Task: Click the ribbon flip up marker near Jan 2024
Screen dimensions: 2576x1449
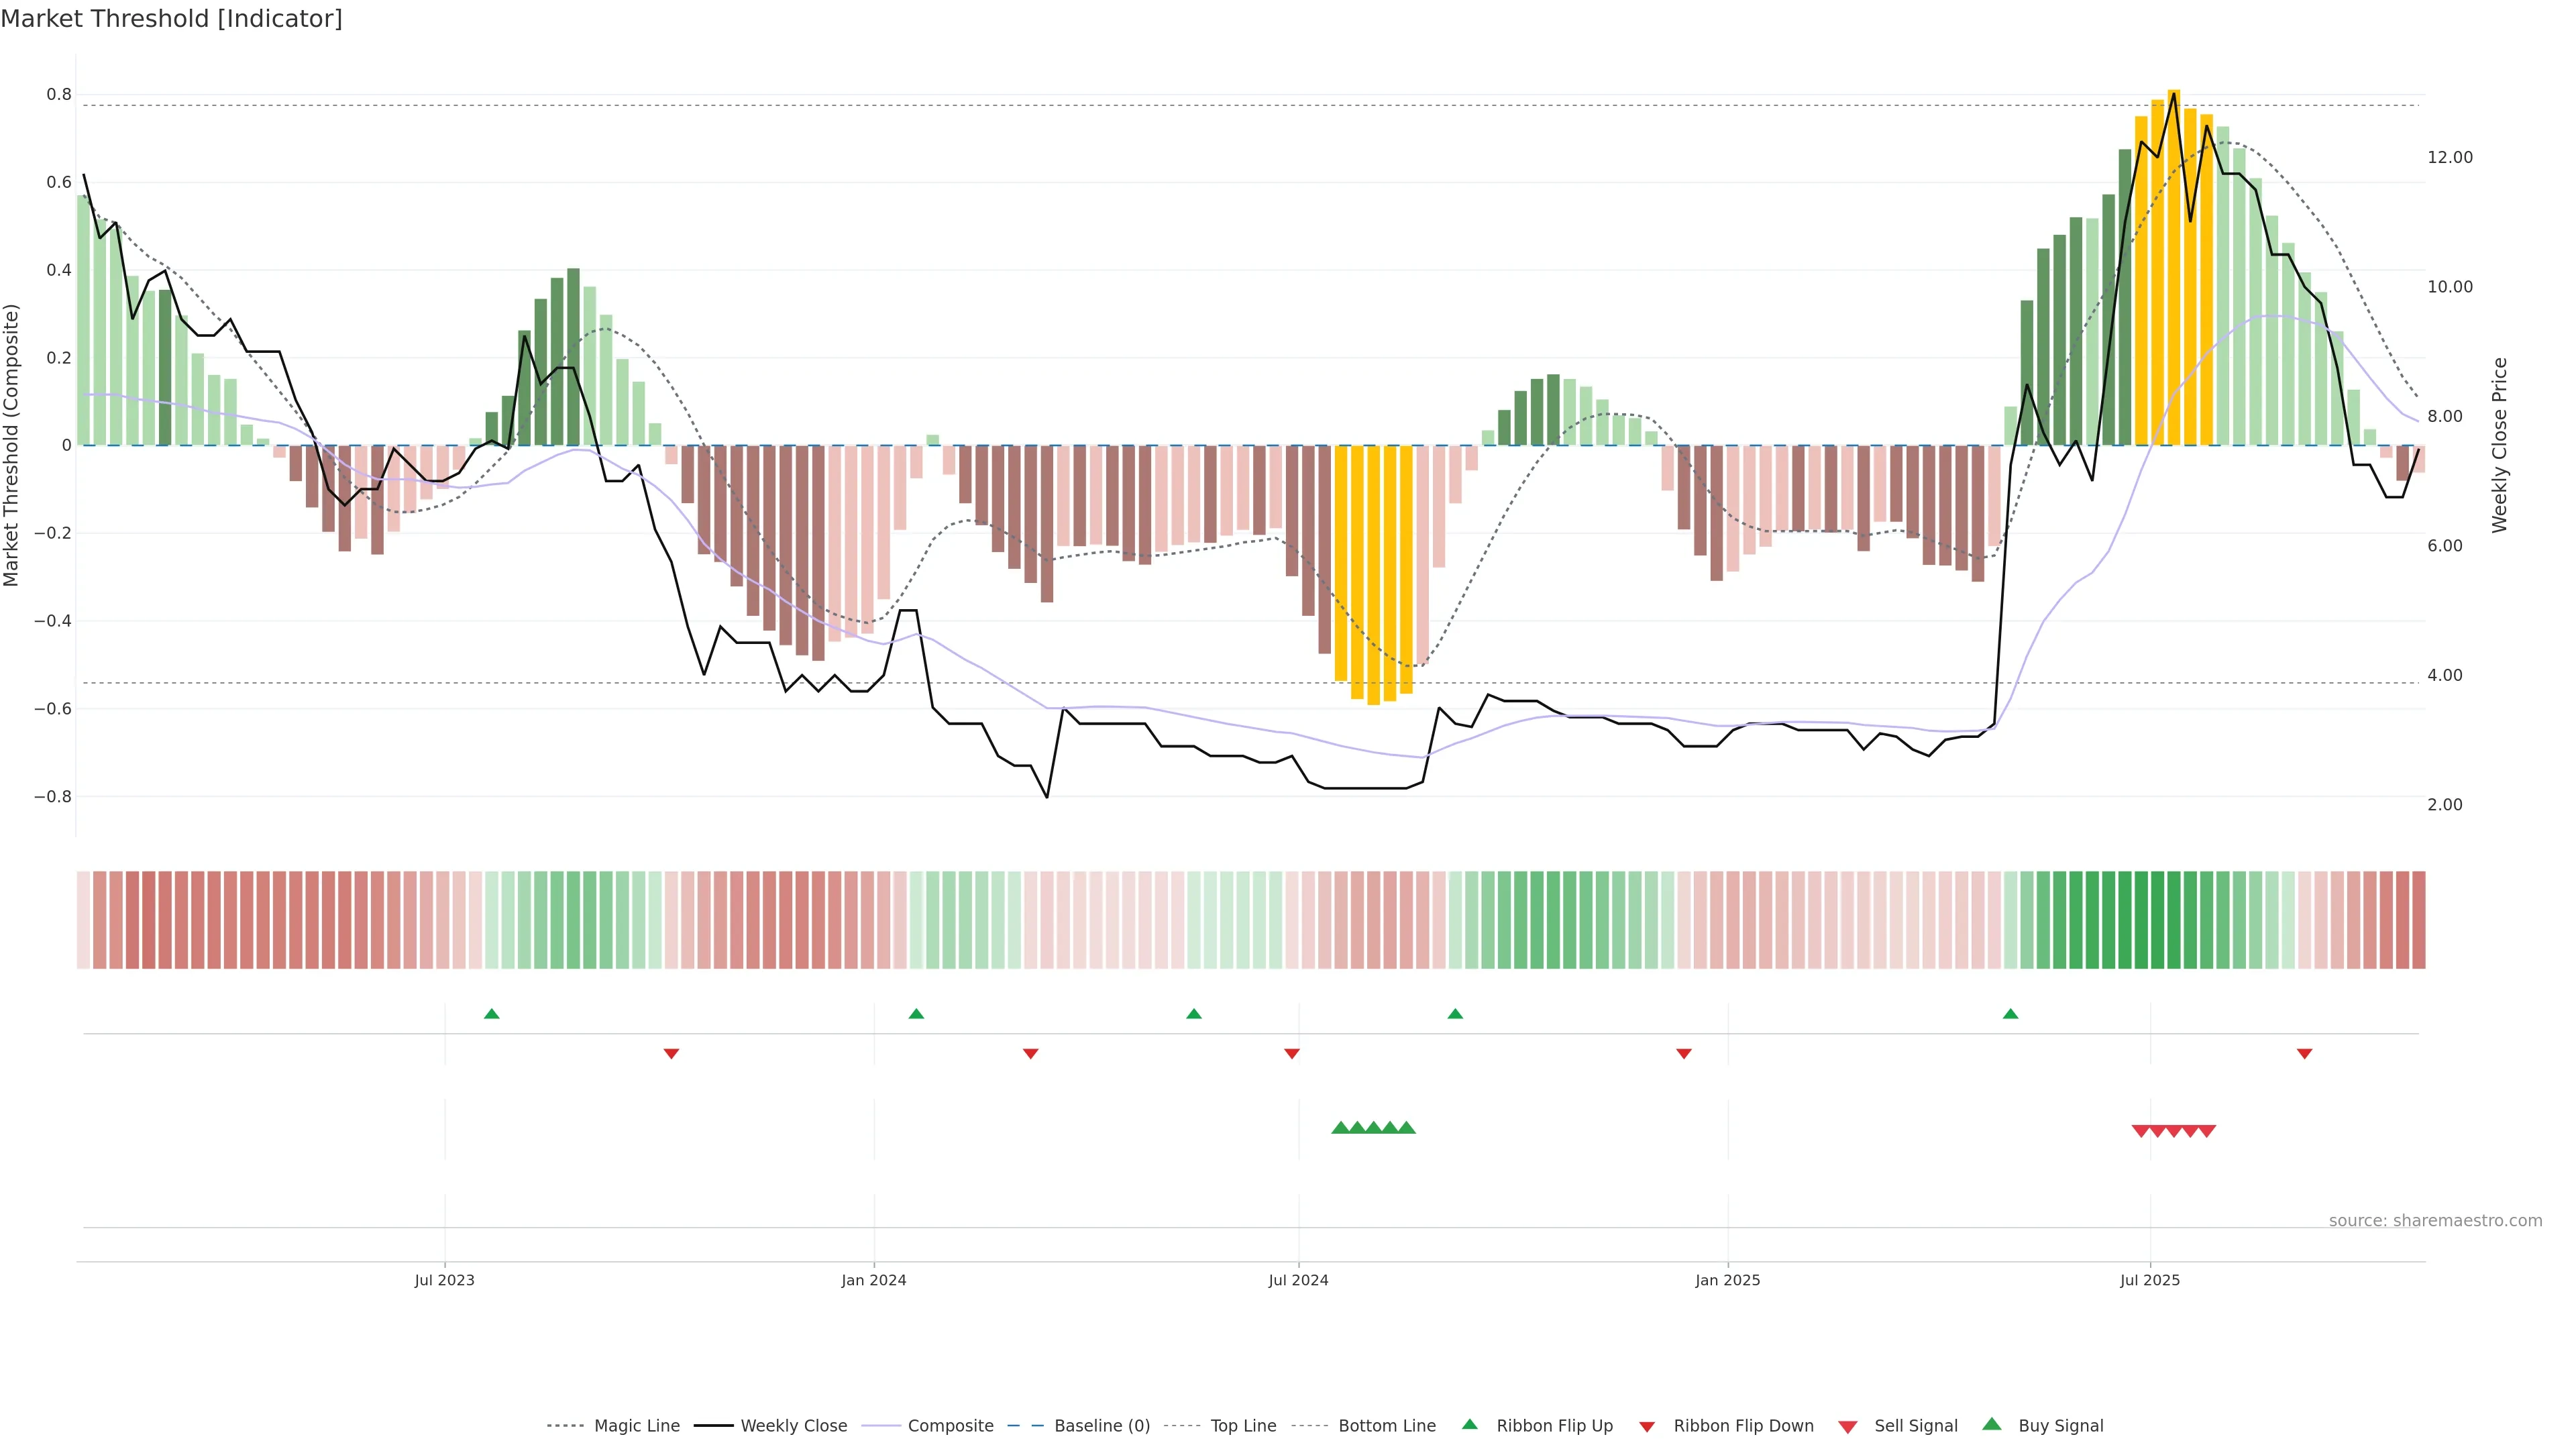Action: (x=916, y=1014)
